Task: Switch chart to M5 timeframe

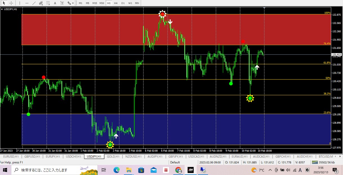Action: pos(88,3)
